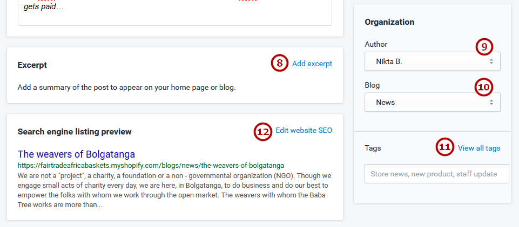Open the Author dropdown showing Nikta B.
519x227 pixels.
432,61
